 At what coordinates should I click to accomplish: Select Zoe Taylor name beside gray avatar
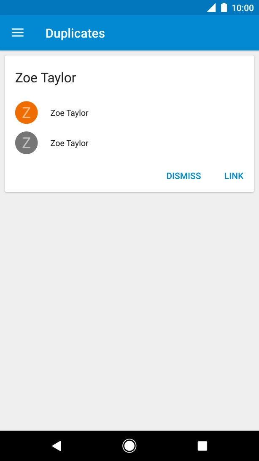[69, 143]
